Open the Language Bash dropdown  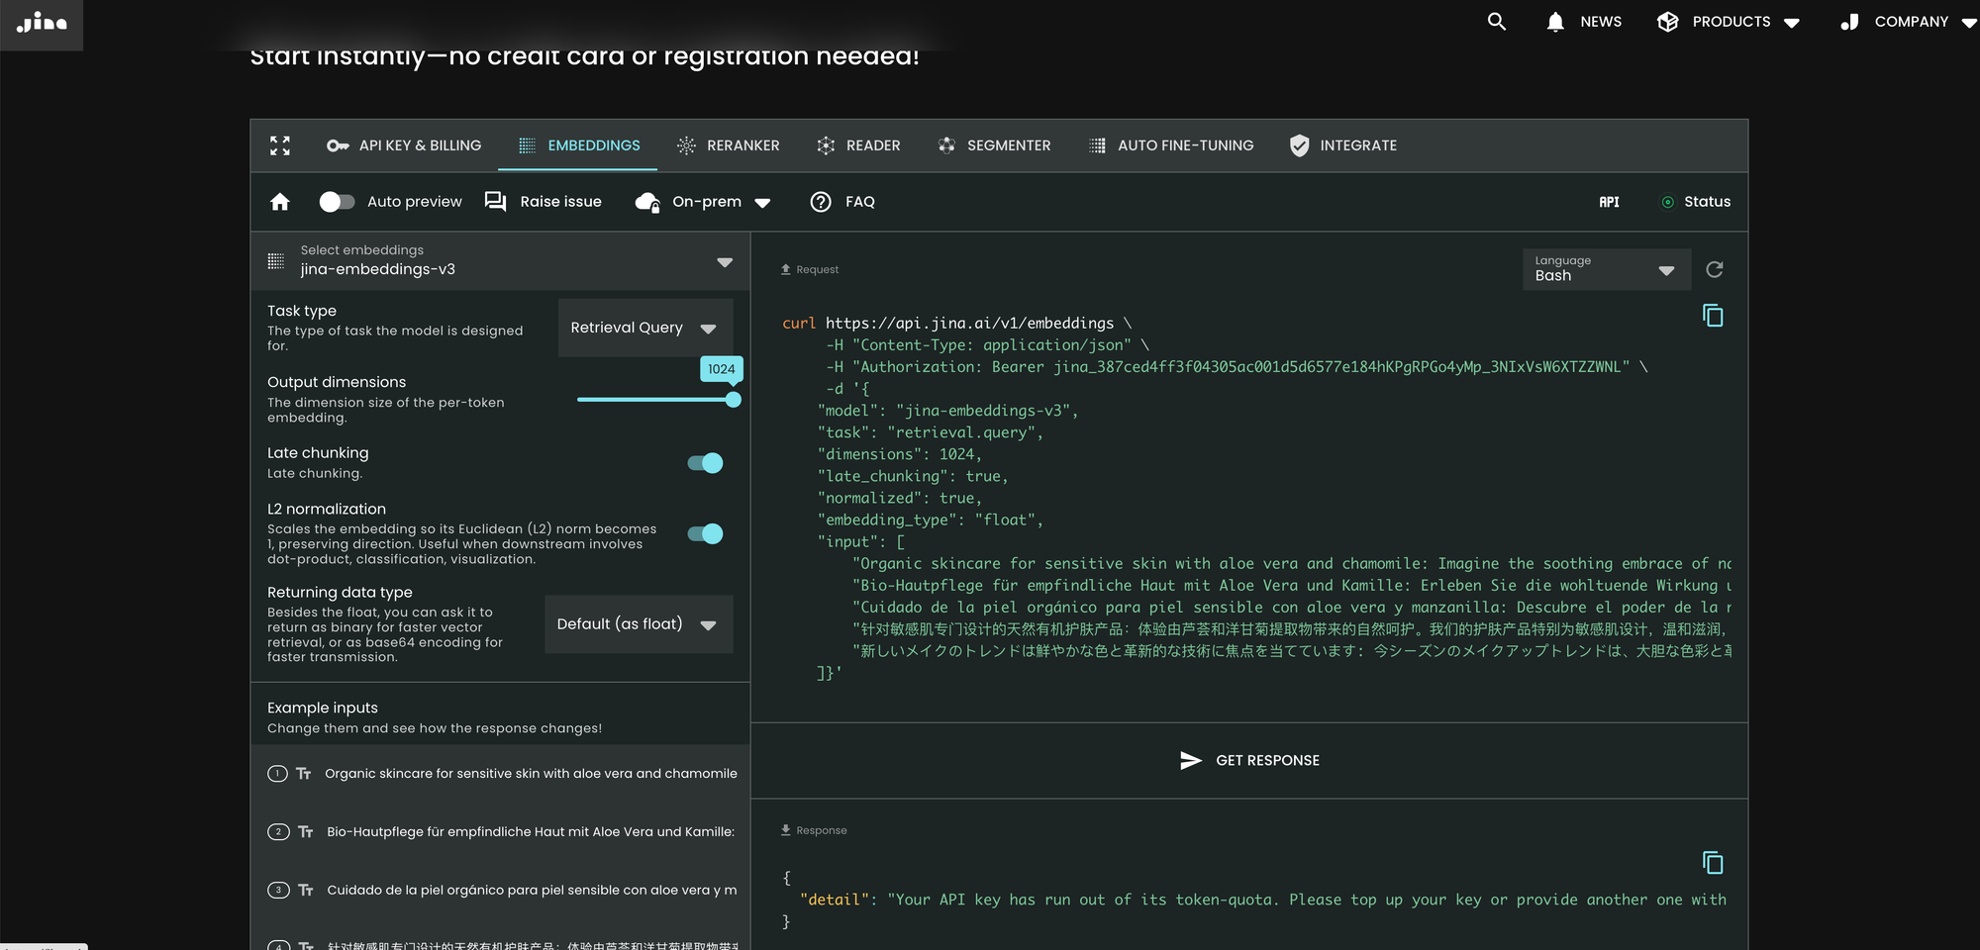1606,269
